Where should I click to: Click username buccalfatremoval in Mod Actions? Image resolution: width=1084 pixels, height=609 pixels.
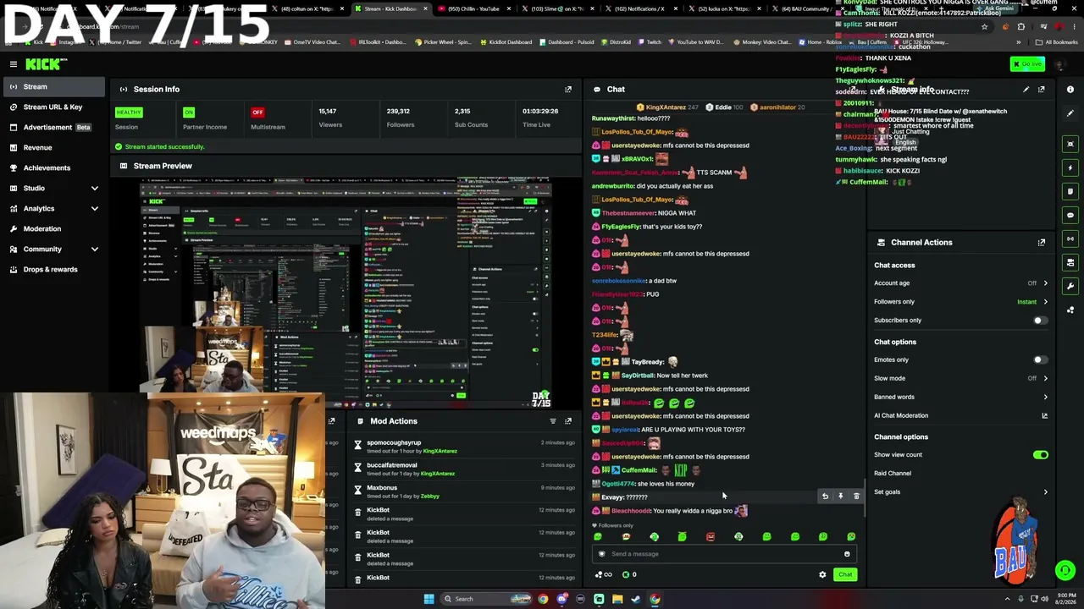click(392, 465)
